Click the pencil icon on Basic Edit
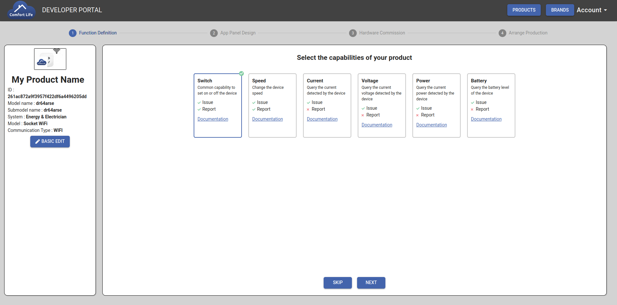This screenshot has height=305, width=617. coord(38,142)
